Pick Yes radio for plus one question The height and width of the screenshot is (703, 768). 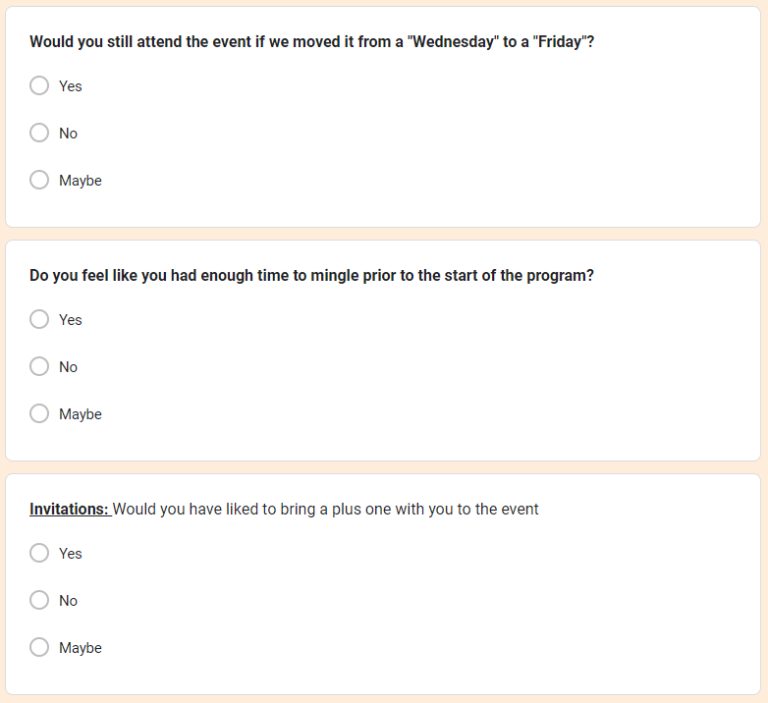point(39,553)
